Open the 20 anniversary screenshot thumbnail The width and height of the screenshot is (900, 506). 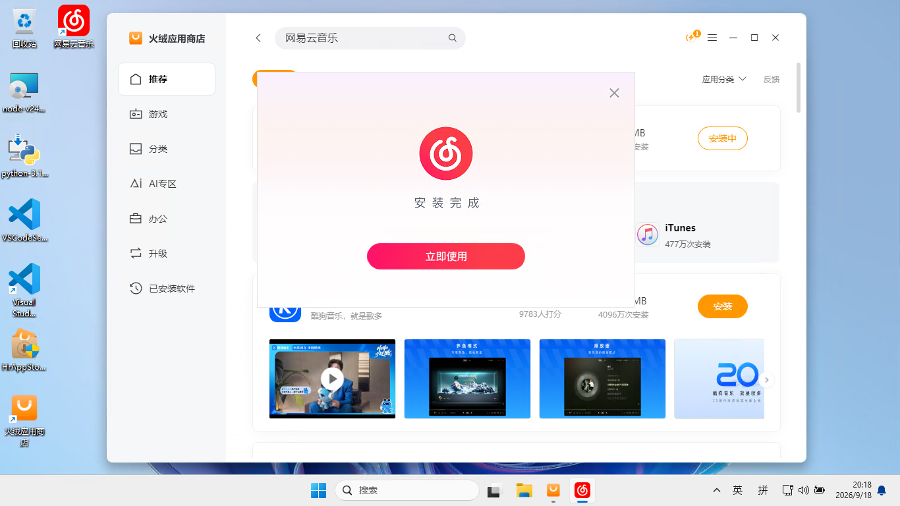coord(719,379)
